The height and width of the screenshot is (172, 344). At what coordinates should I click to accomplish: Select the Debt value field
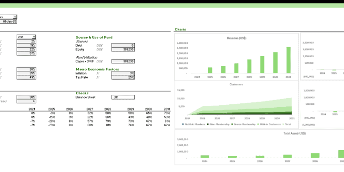click(123, 45)
